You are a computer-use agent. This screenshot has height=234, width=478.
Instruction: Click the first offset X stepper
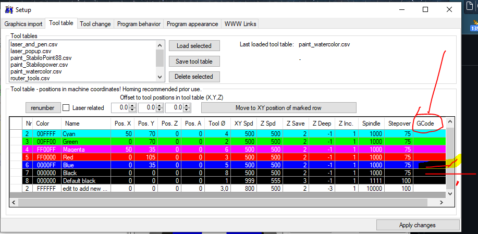pos(132,108)
